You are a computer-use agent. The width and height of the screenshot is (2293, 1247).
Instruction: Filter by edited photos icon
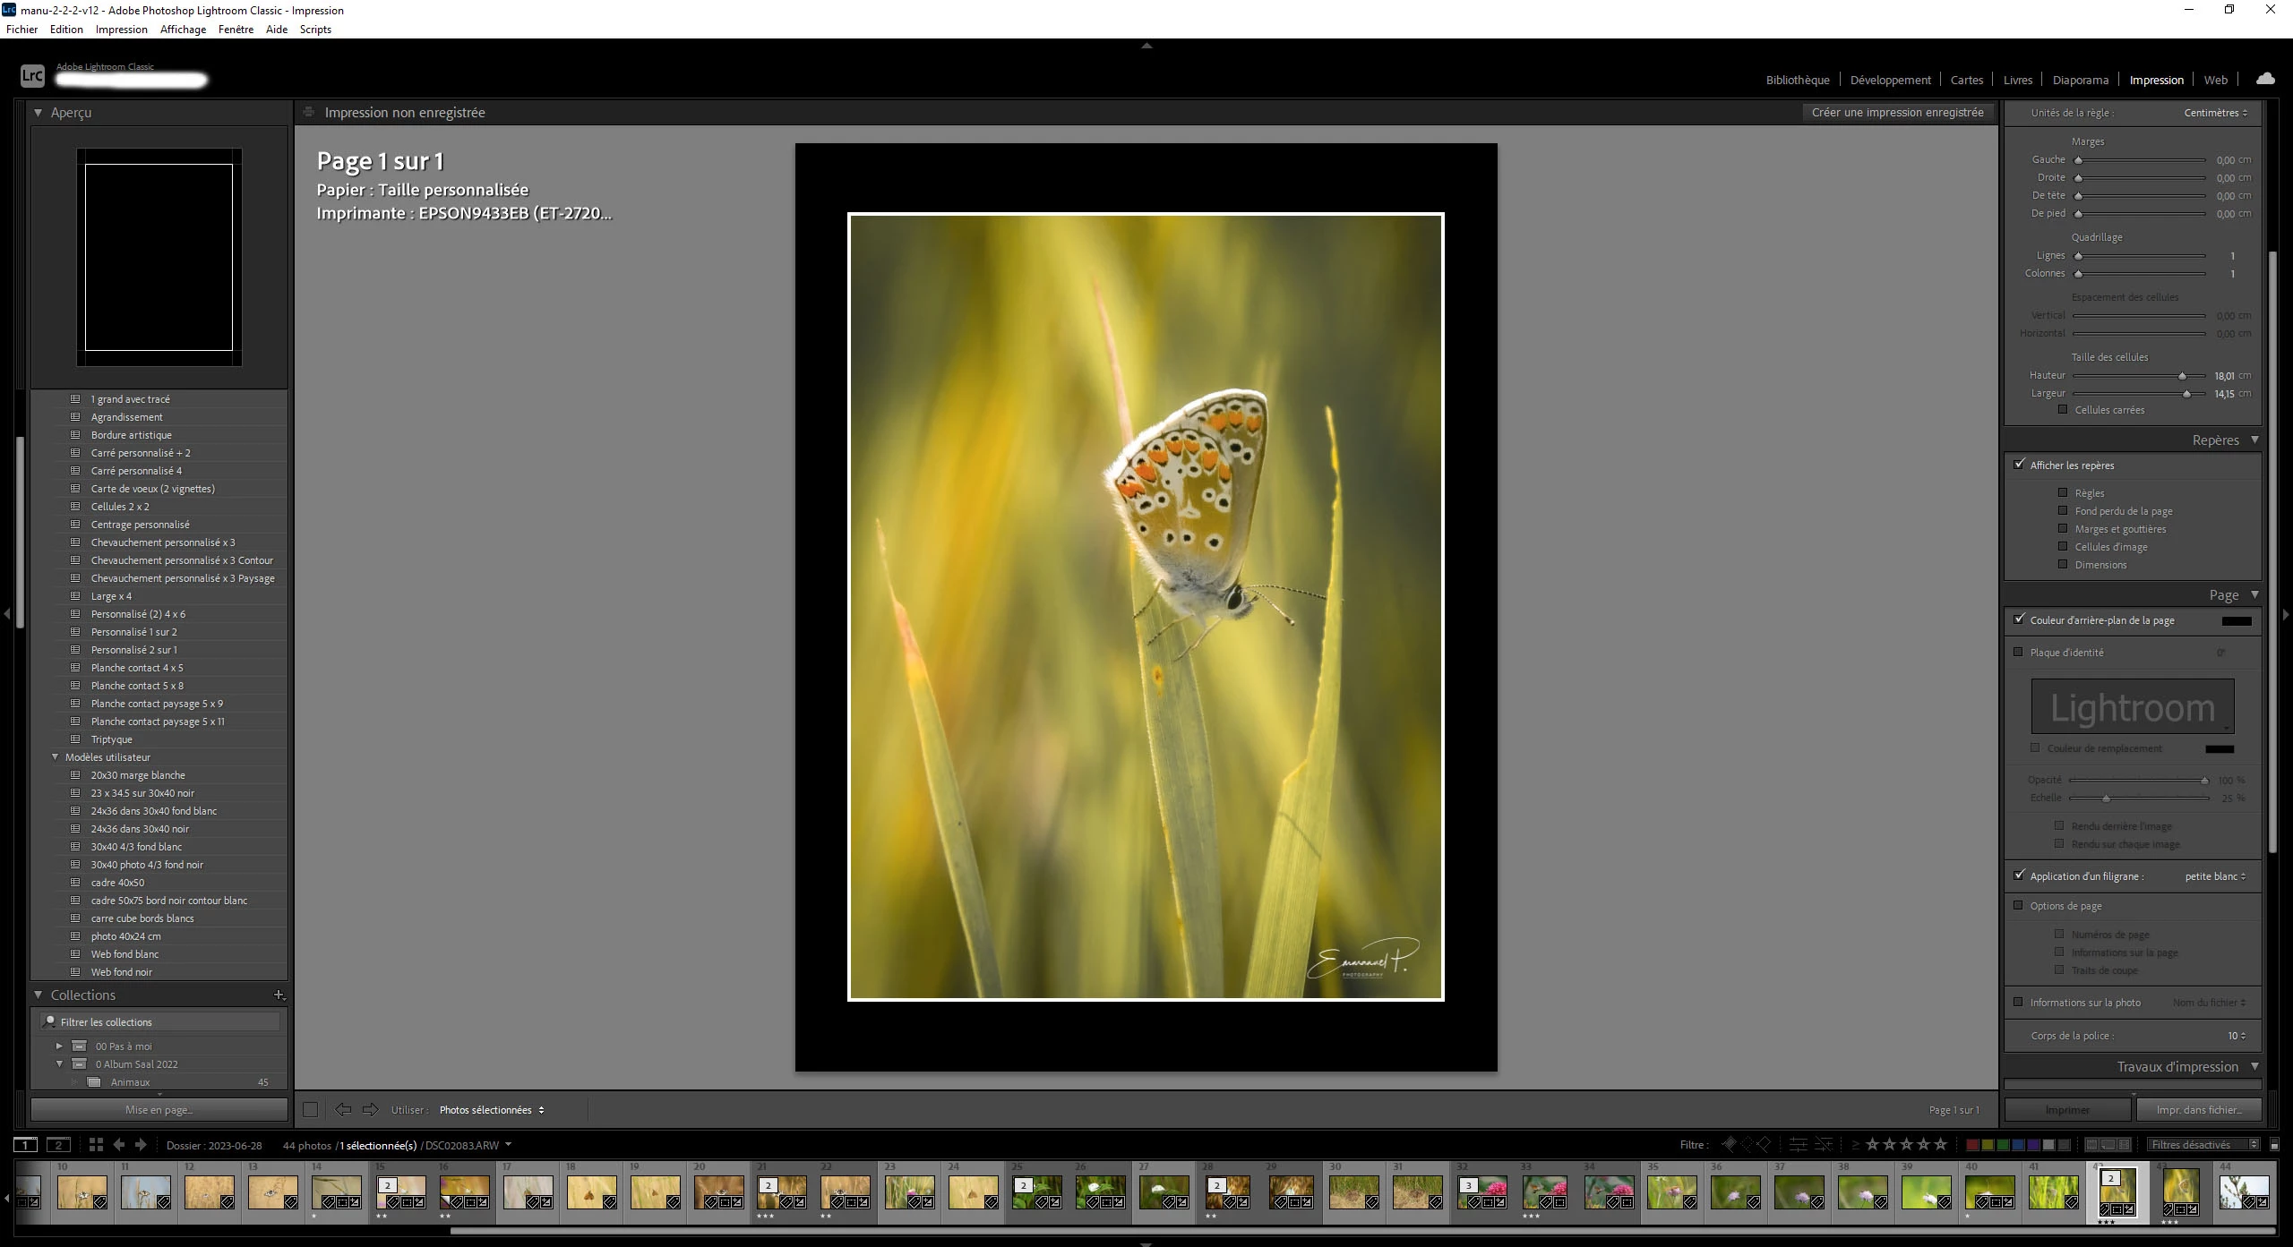1797,1144
